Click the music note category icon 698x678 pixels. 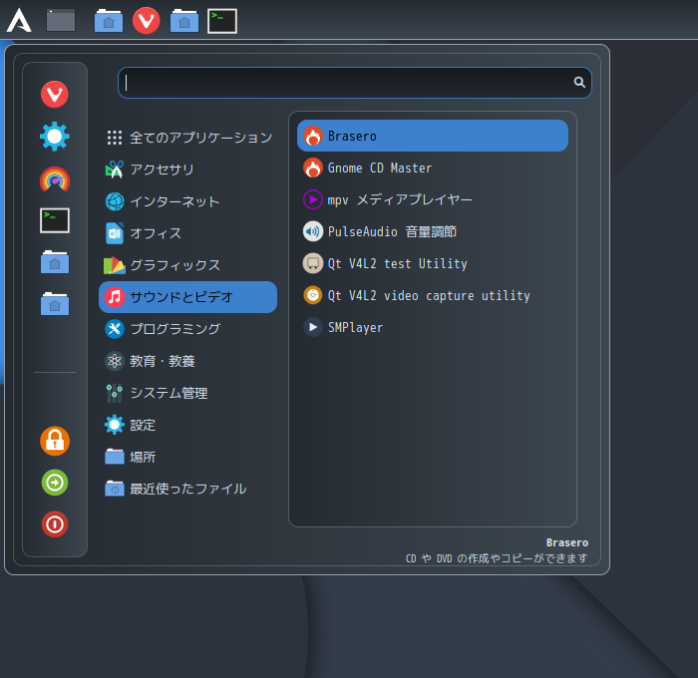tap(115, 297)
